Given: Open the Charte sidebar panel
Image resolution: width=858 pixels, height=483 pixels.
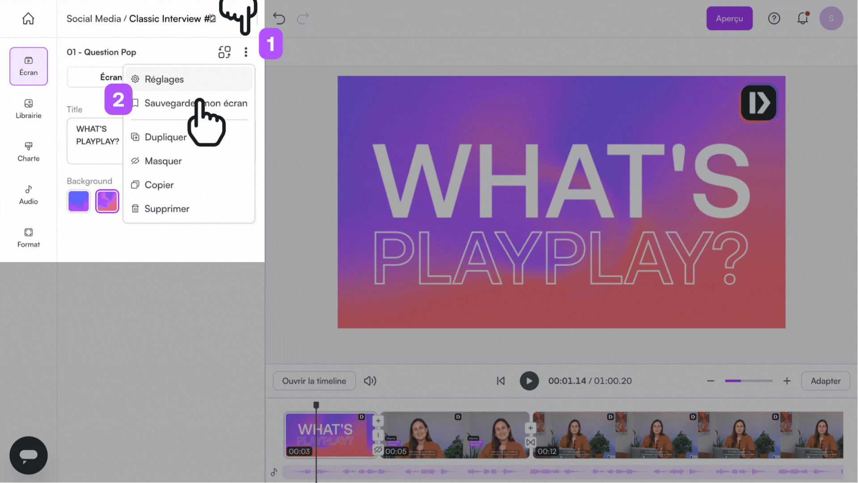Looking at the screenshot, I should [x=28, y=152].
